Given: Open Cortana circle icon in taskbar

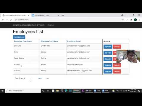Looking at the screenshot, I should coord(43,91).
